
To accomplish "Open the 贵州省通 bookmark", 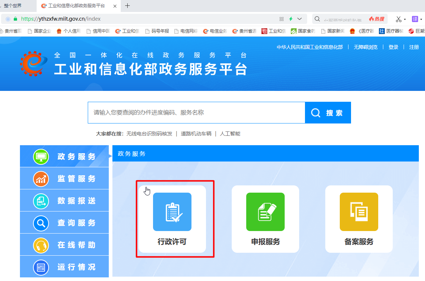I will [x=244, y=31].
